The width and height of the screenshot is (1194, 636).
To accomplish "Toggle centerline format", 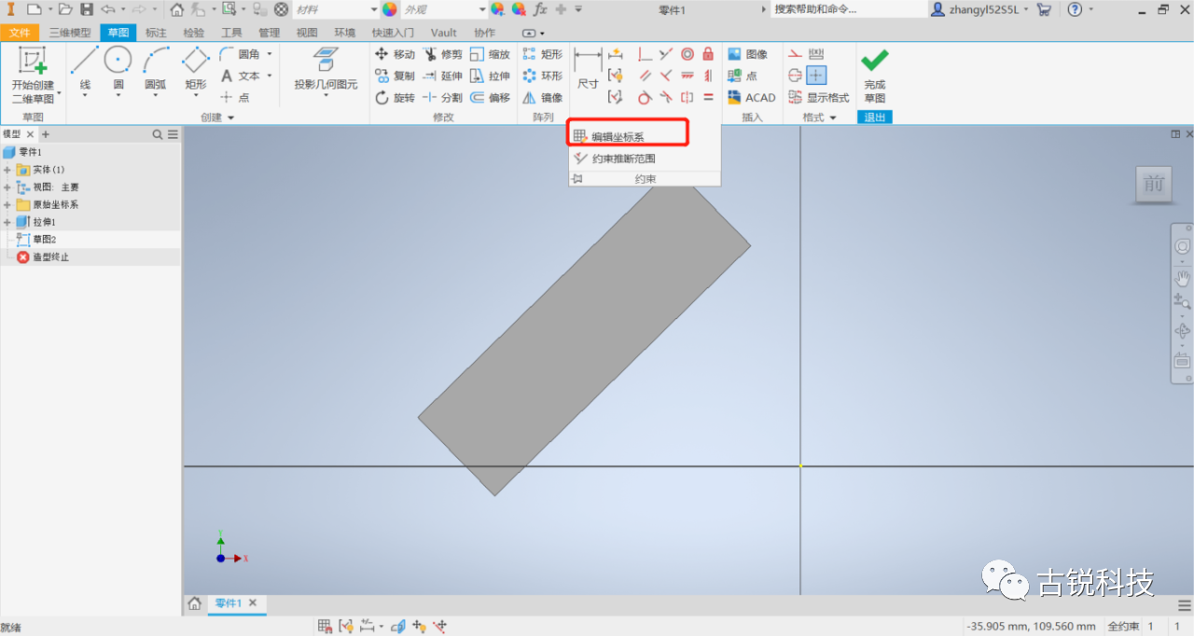I will (x=795, y=76).
